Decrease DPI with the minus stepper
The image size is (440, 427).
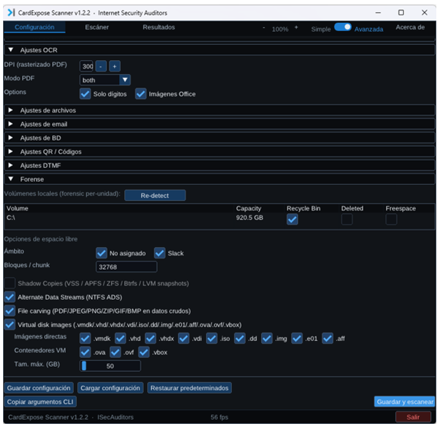pos(101,66)
